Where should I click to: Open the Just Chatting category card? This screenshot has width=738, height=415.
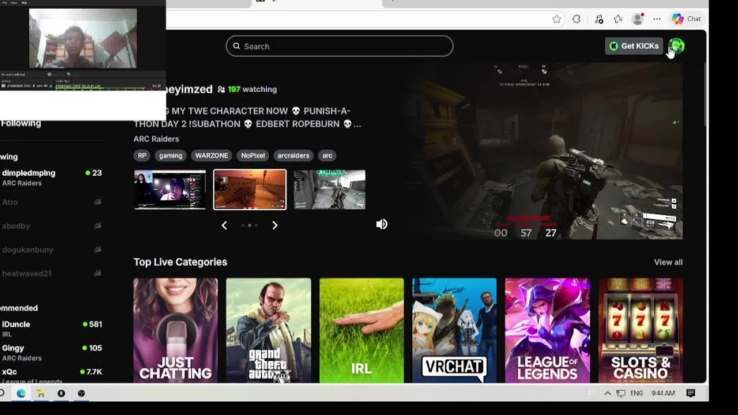click(176, 330)
